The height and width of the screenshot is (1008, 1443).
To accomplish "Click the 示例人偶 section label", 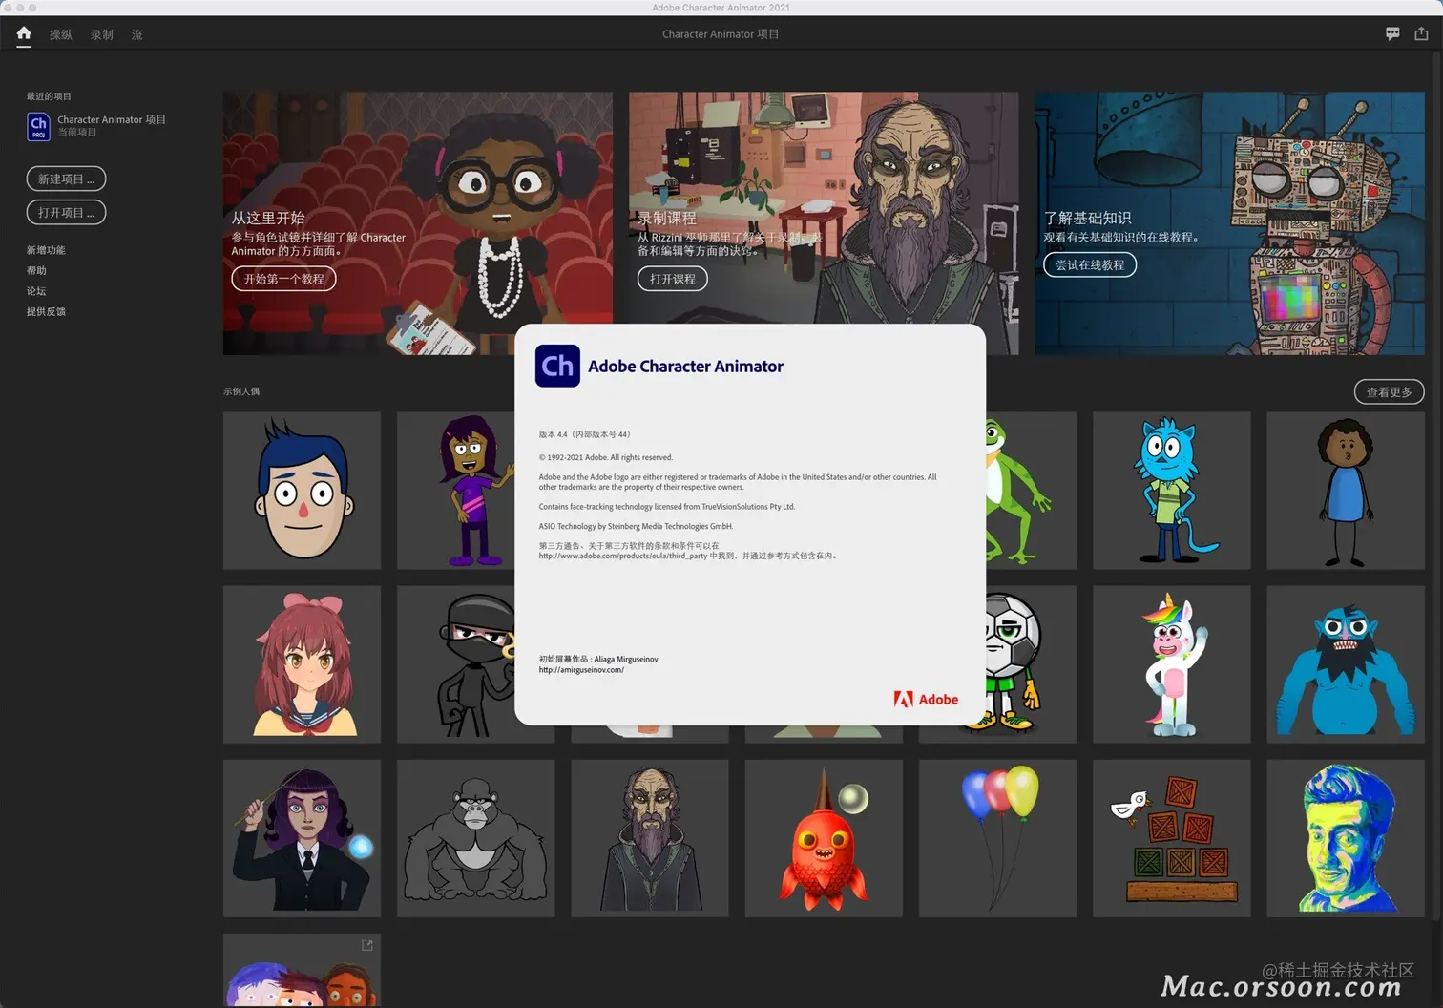I will click(241, 391).
